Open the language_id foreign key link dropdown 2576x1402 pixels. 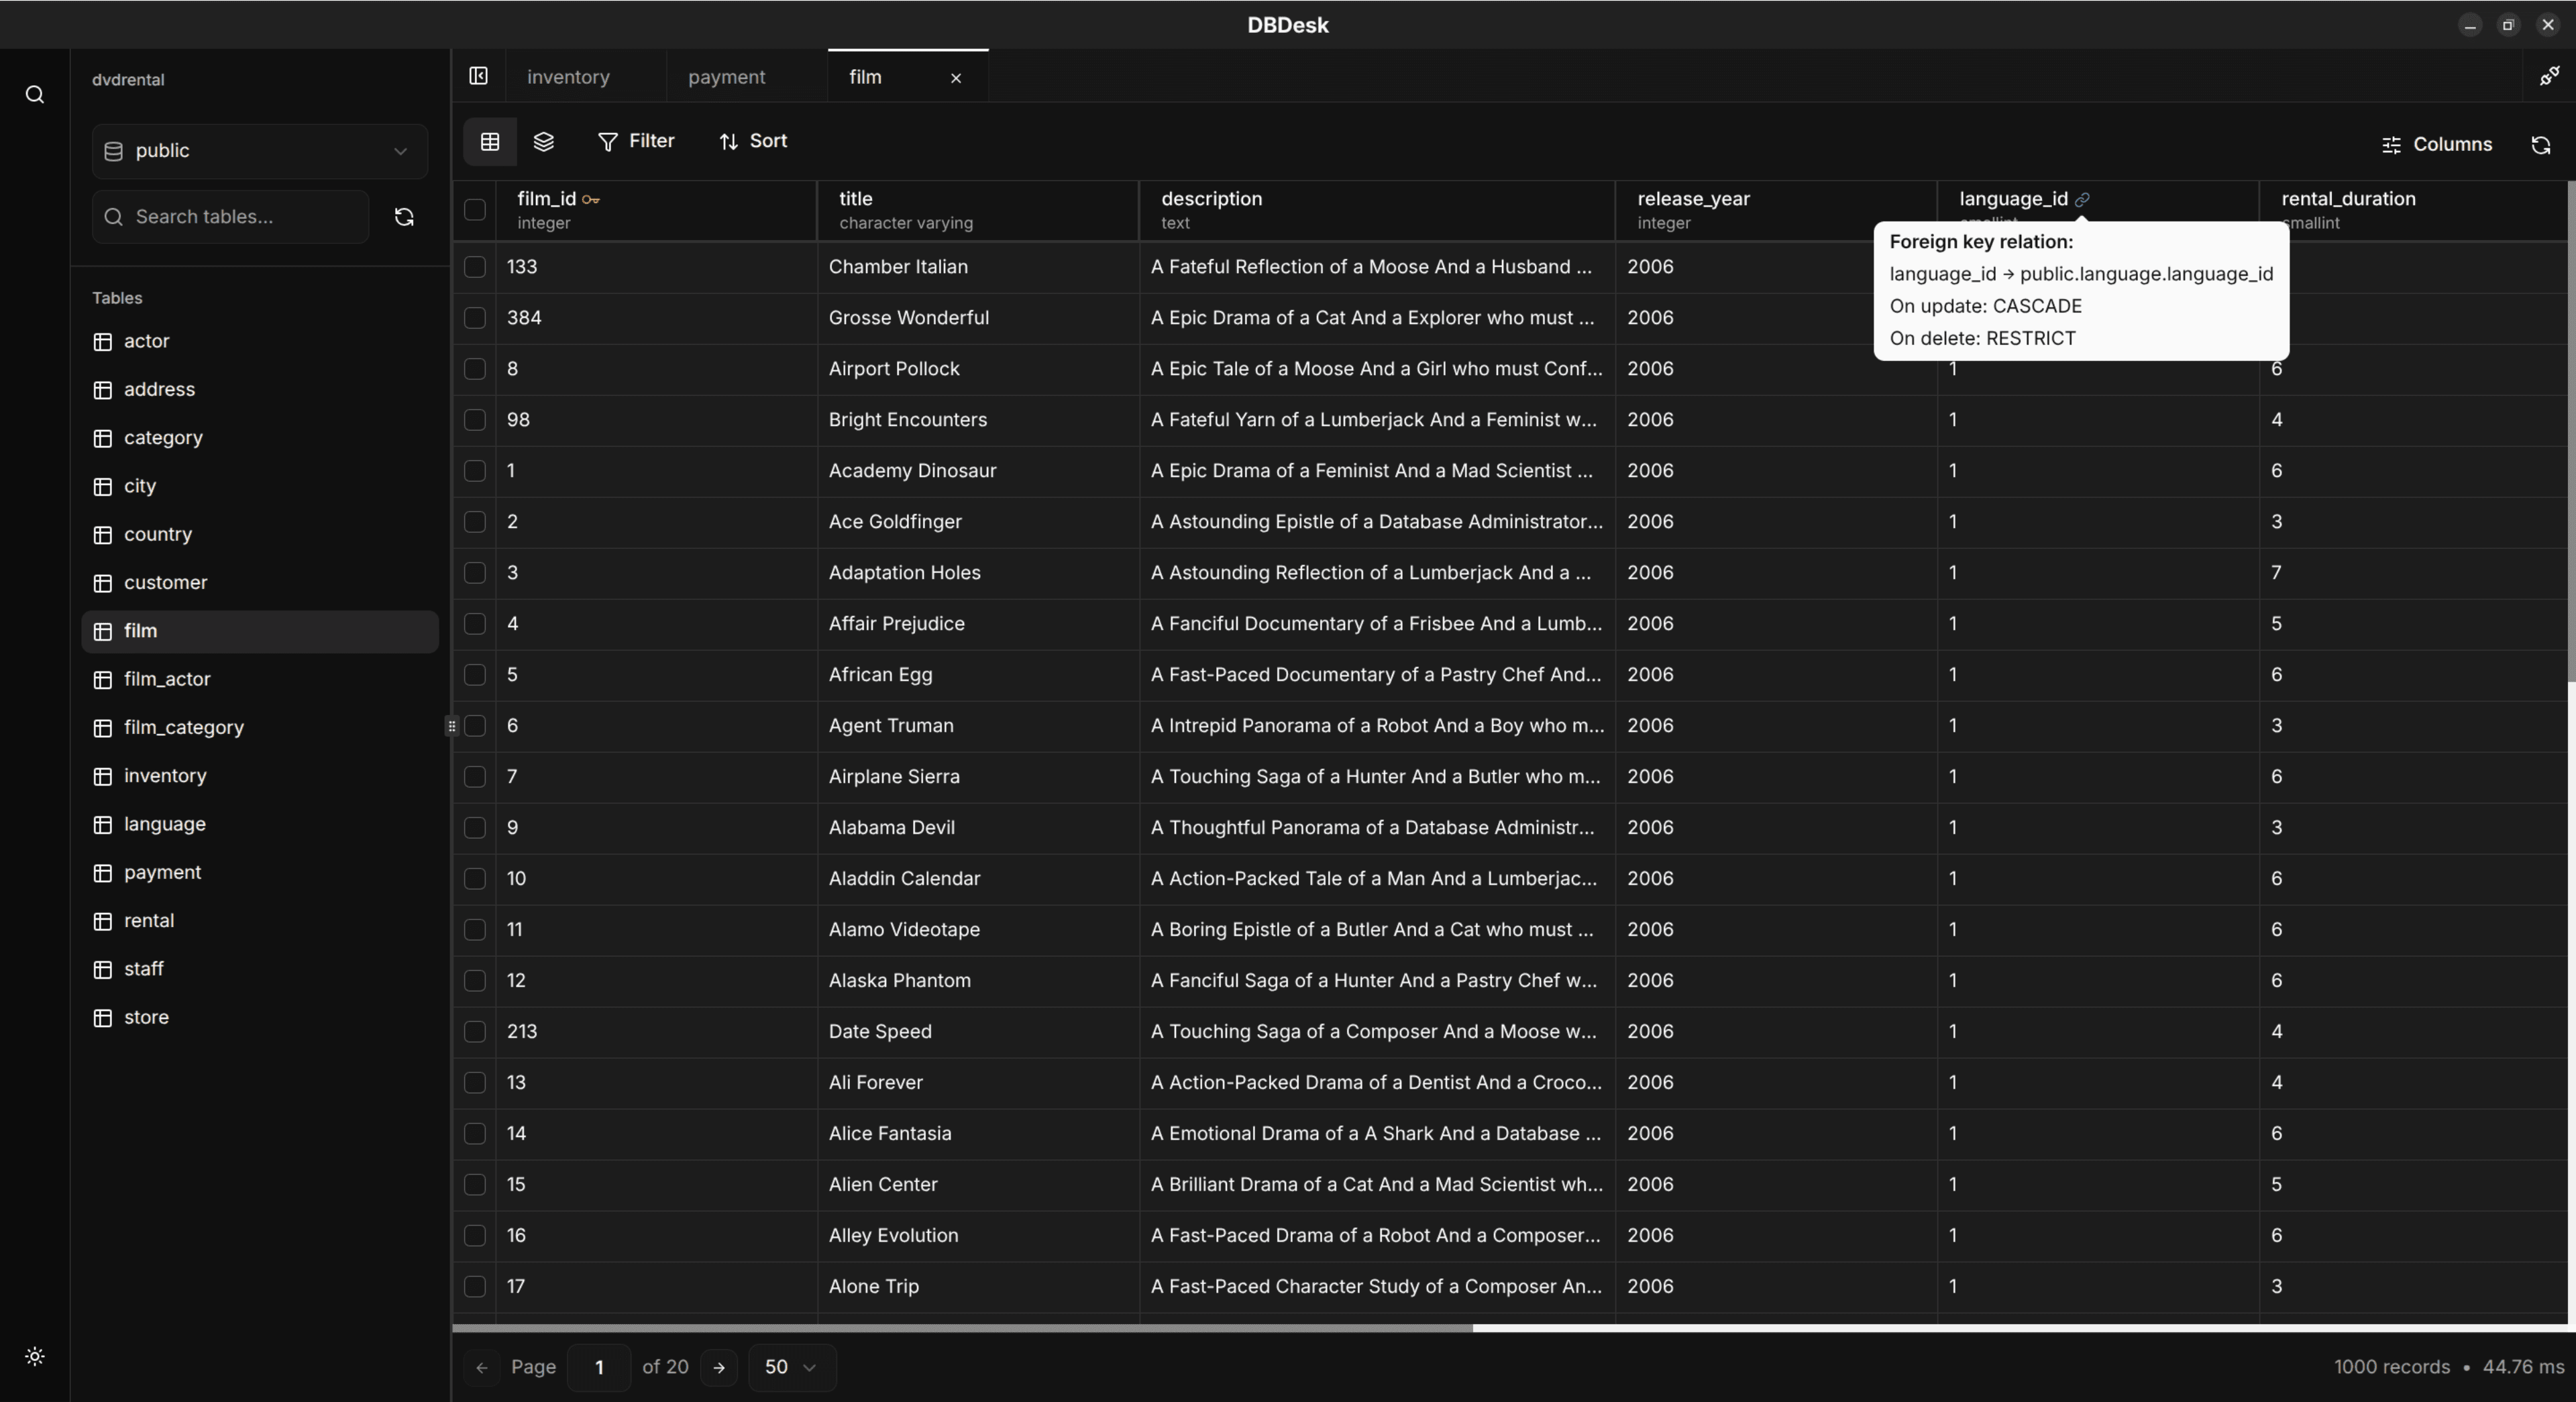[2083, 199]
